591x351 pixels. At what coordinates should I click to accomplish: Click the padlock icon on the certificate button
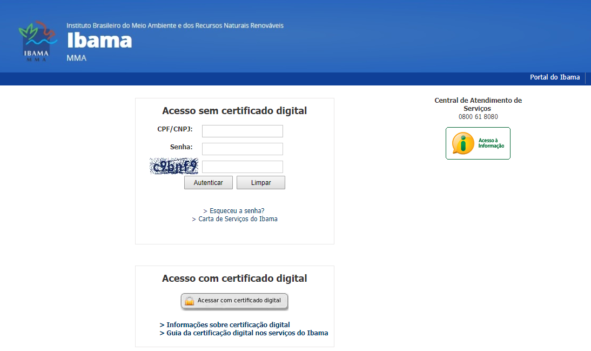pyautogui.click(x=190, y=301)
